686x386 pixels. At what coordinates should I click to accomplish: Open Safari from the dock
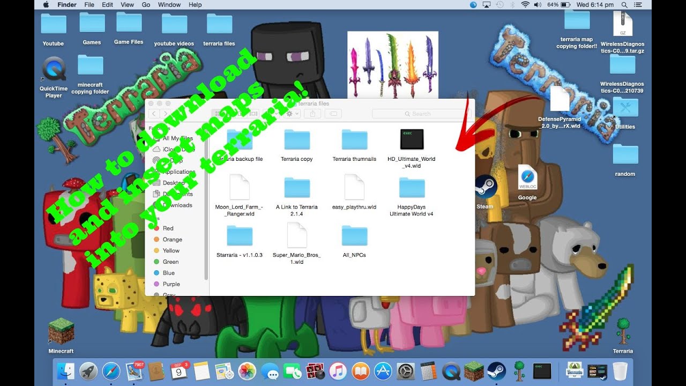[x=111, y=371]
